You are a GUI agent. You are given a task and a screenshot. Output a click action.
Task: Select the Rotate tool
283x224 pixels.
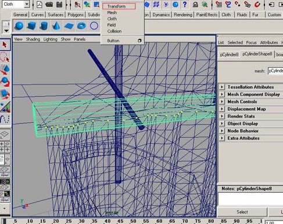pos(5,82)
